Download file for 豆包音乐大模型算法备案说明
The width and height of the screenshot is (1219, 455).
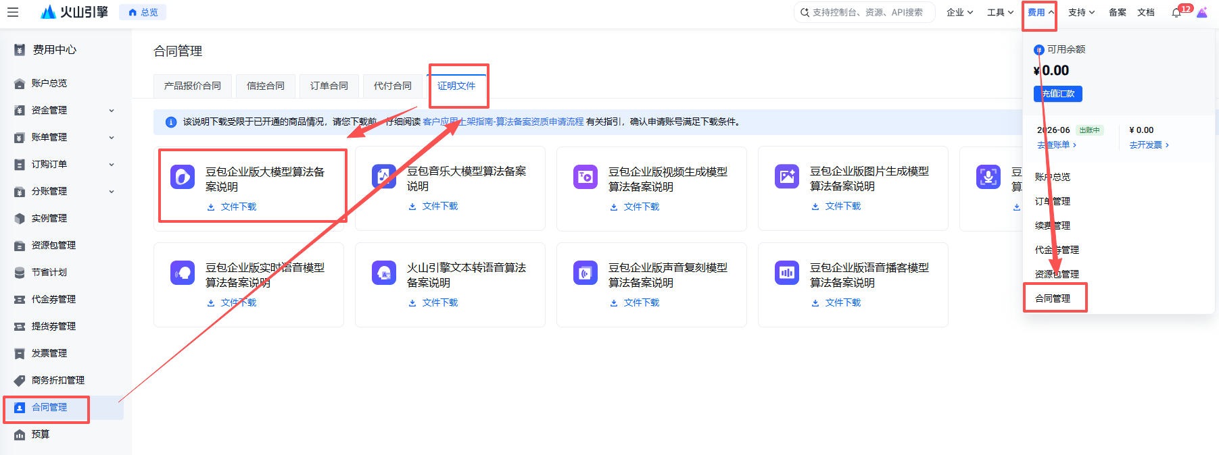click(433, 206)
